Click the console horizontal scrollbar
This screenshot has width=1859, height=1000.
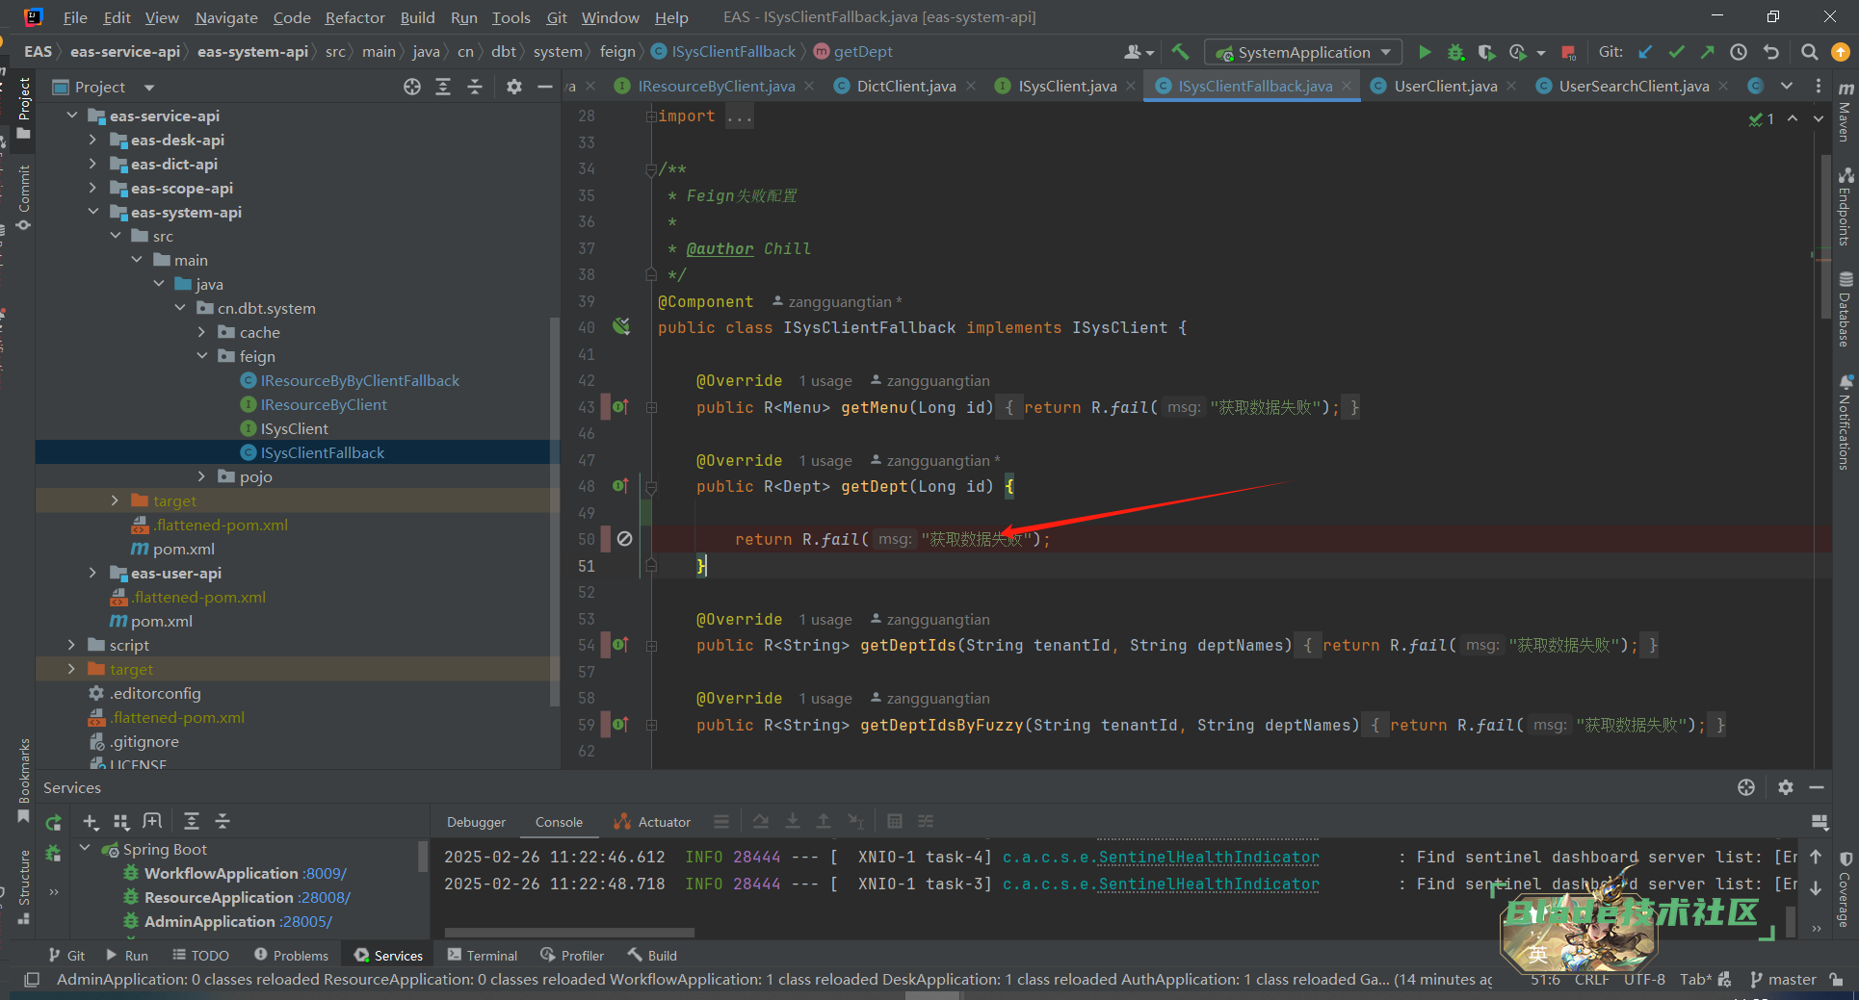pos(569,933)
